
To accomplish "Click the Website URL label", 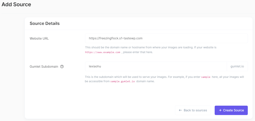I will click(39, 38).
